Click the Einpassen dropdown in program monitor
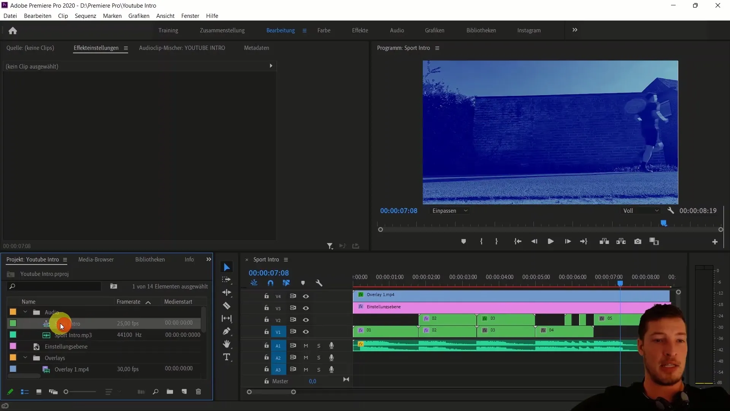 pyautogui.click(x=449, y=210)
